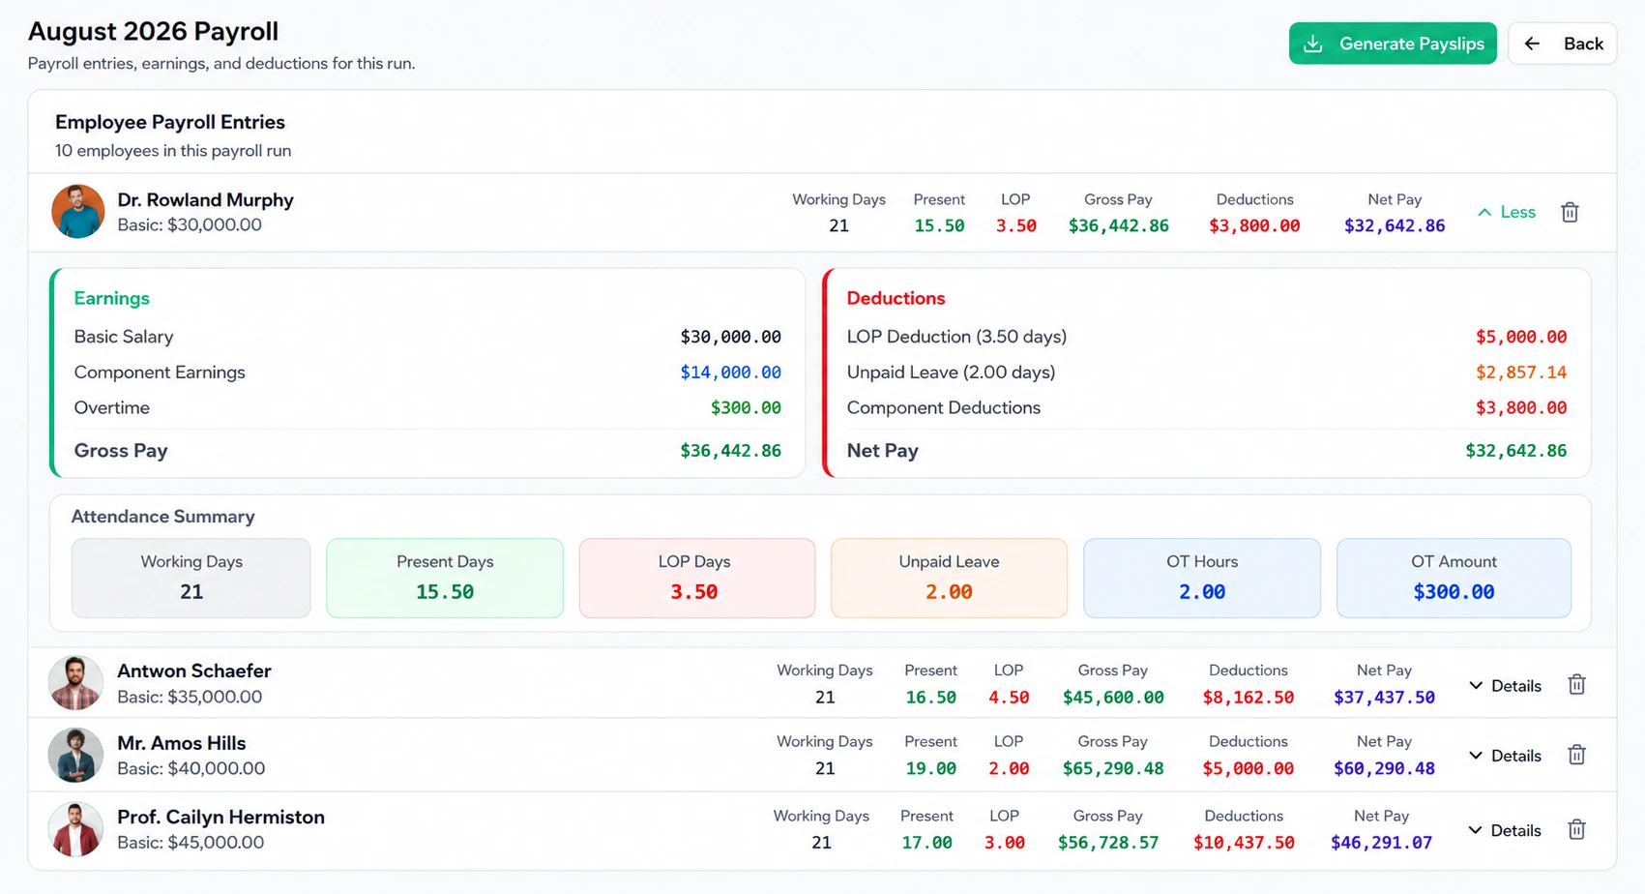
Task: Click the Component Earnings $14,000.00 value
Action: [x=730, y=372]
